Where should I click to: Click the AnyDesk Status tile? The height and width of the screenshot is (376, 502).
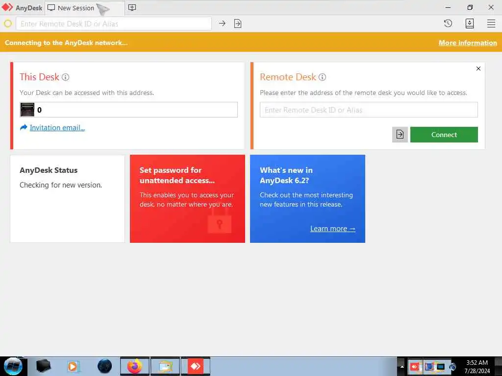[x=68, y=199]
